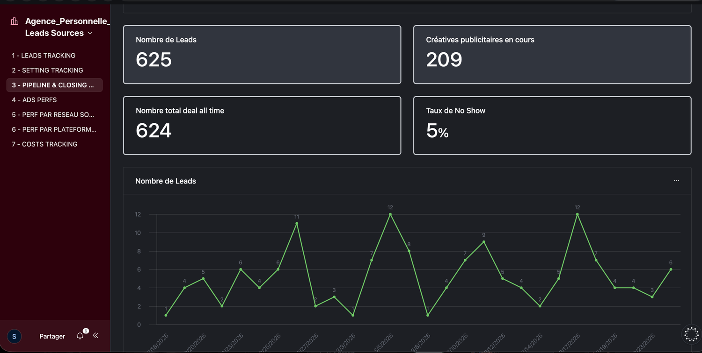Click the Partager button
The image size is (702, 353).
pos(52,336)
